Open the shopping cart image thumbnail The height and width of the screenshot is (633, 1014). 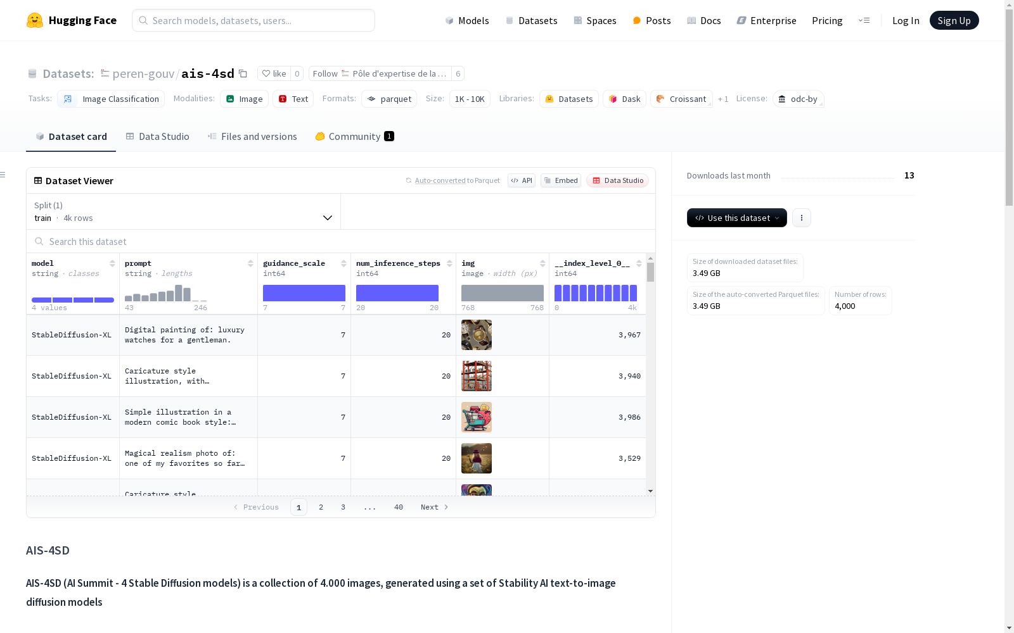coord(477,417)
